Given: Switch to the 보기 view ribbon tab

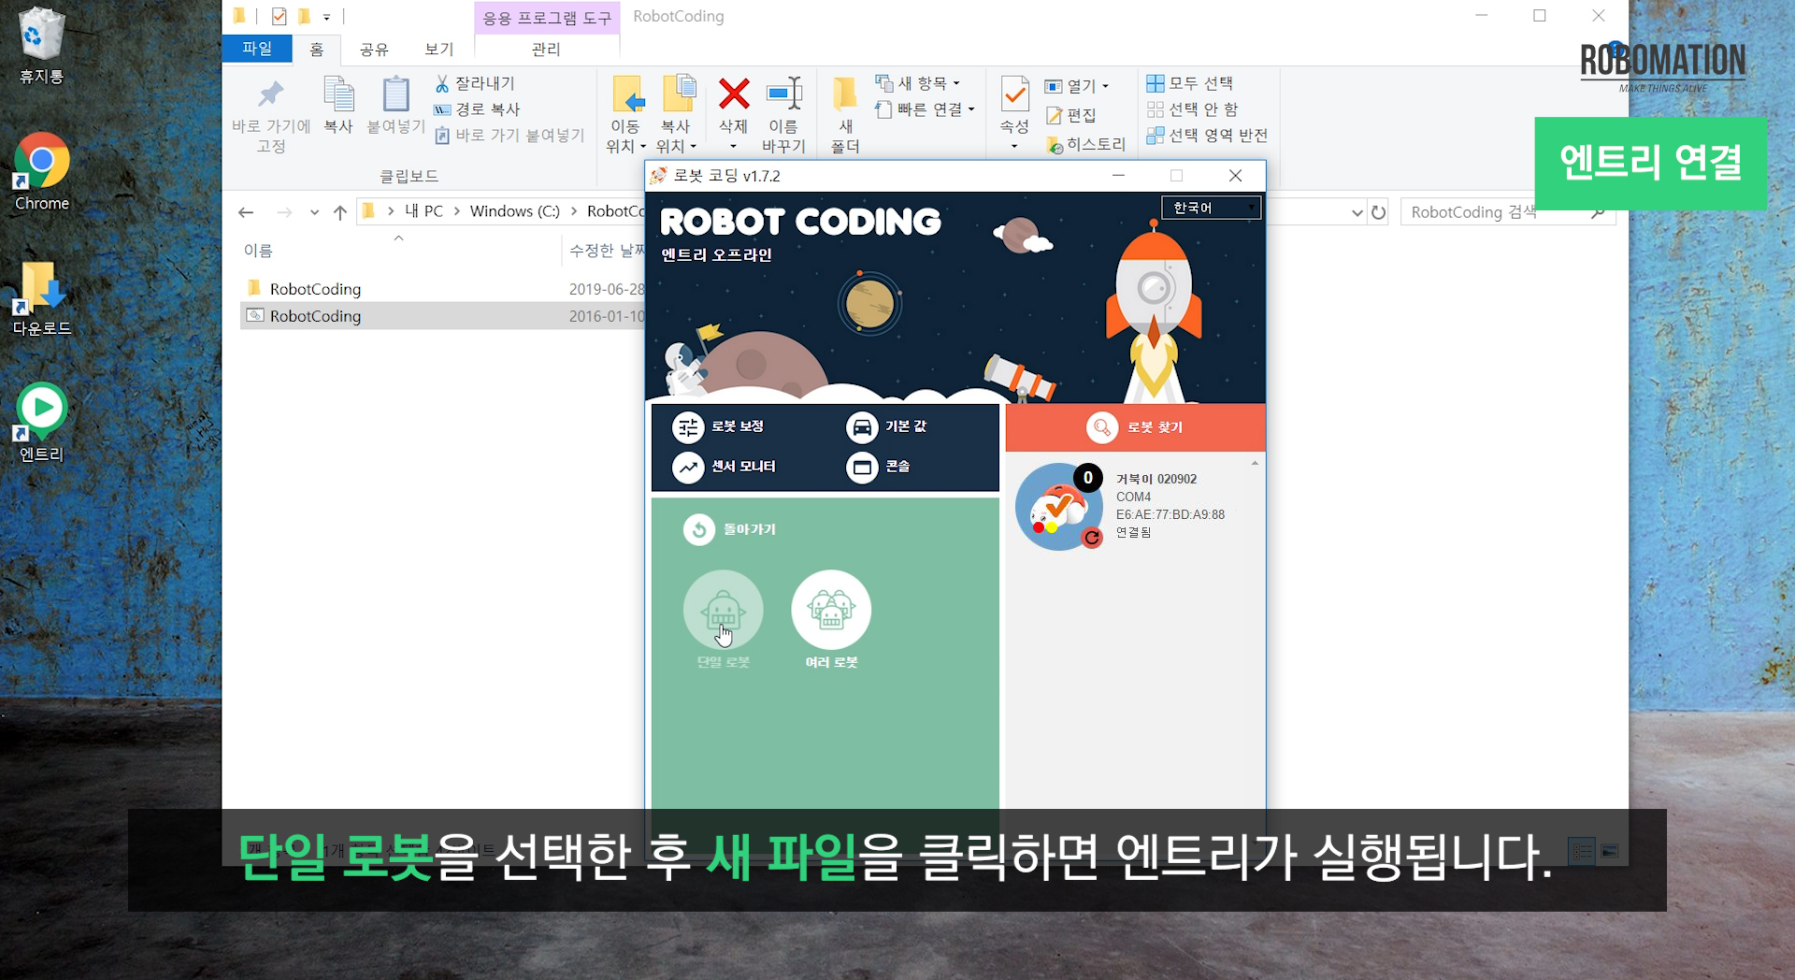Looking at the screenshot, I should pos(438,49).
